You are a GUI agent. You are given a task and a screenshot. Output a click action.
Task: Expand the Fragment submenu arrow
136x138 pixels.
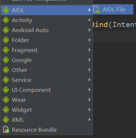pyautogui.click(x=90, y=50)
